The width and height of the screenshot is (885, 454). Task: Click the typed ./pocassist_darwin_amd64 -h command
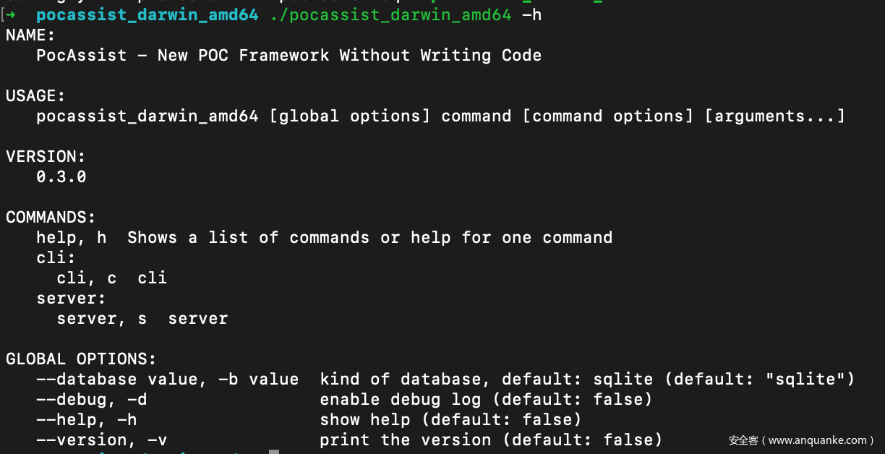pyautogui.click(x=405, y=14)
